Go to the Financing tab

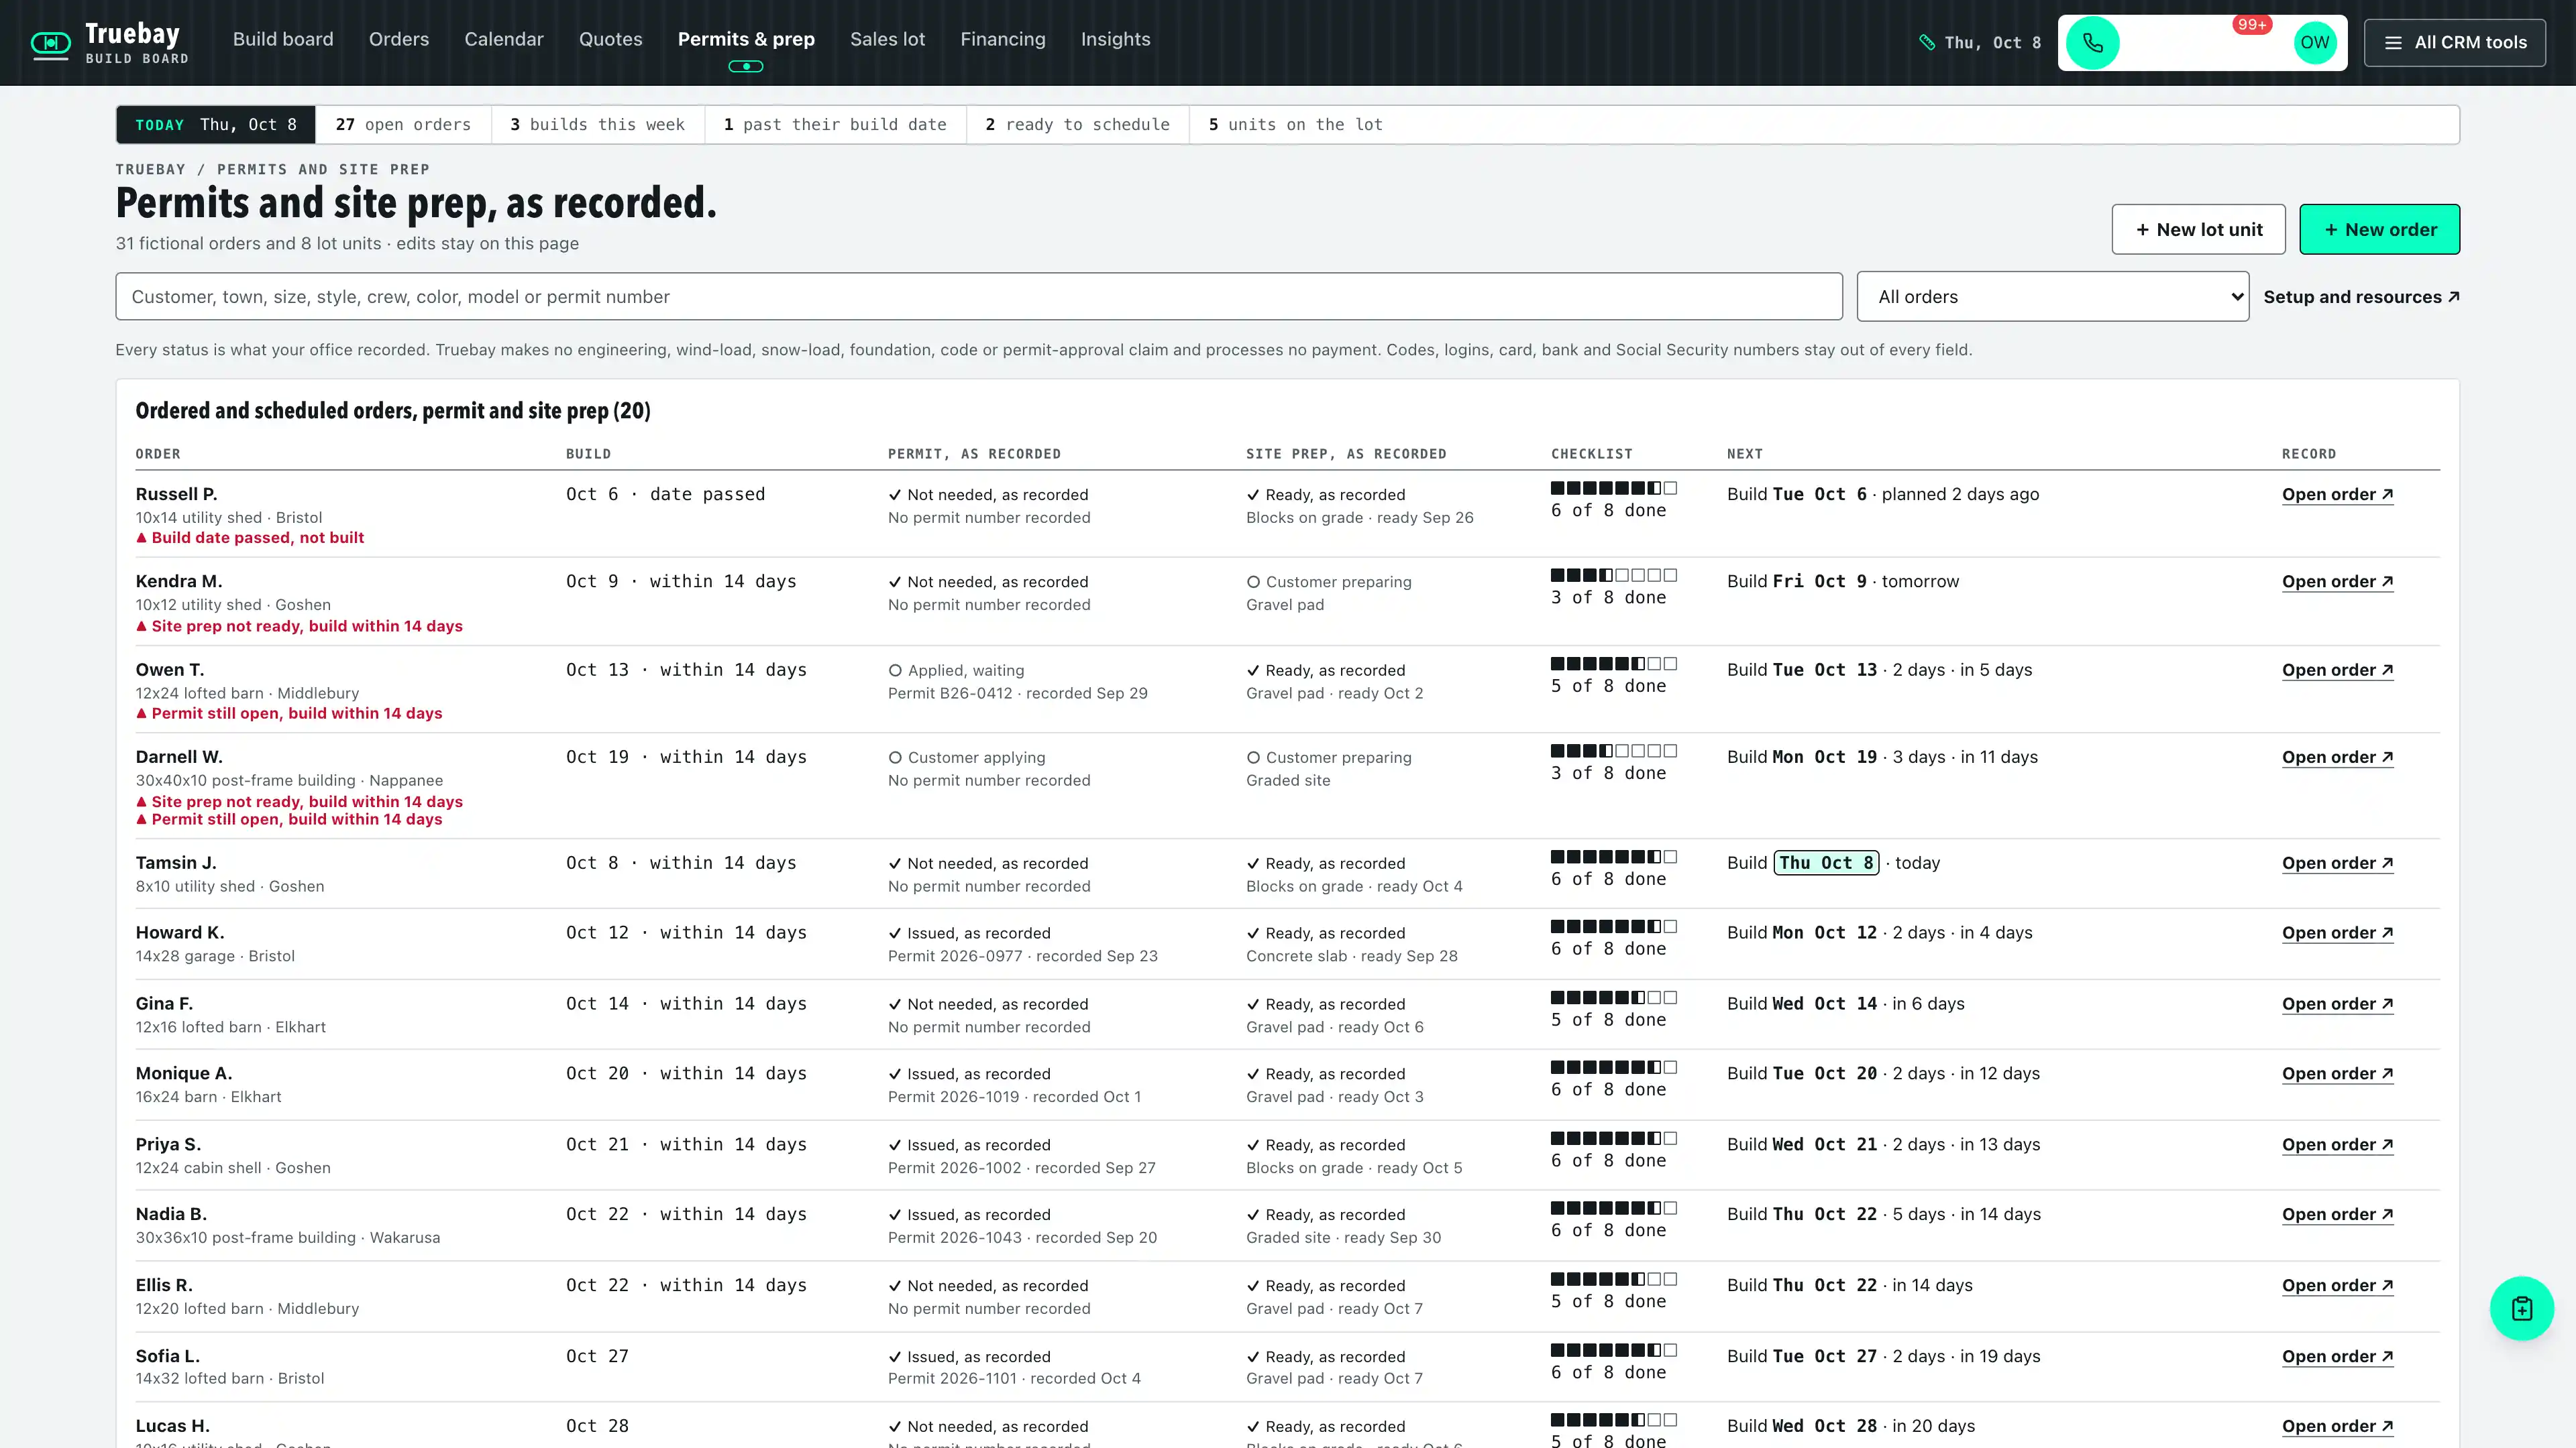point(1003,39)
